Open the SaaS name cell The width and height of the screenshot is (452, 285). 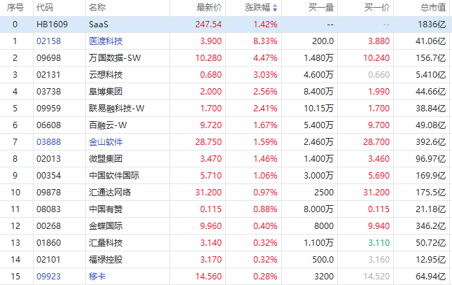[x=99, y=25]
